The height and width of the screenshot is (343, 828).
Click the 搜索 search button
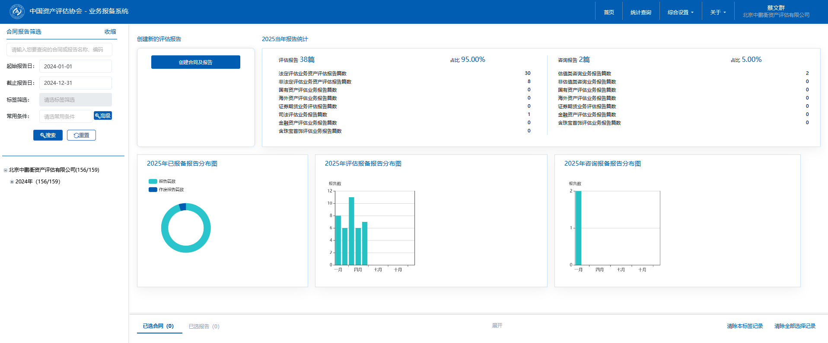[x=48, y=135]
